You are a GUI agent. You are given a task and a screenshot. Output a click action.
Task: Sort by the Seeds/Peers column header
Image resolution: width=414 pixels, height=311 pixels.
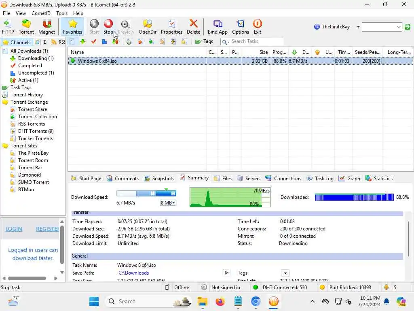[367, 52]
